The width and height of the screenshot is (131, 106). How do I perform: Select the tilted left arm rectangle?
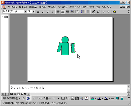60,47
